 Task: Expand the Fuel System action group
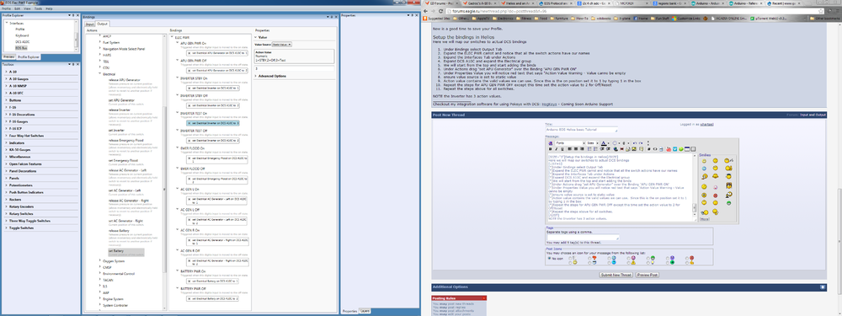pyautogui.click(x=100, y=42)
